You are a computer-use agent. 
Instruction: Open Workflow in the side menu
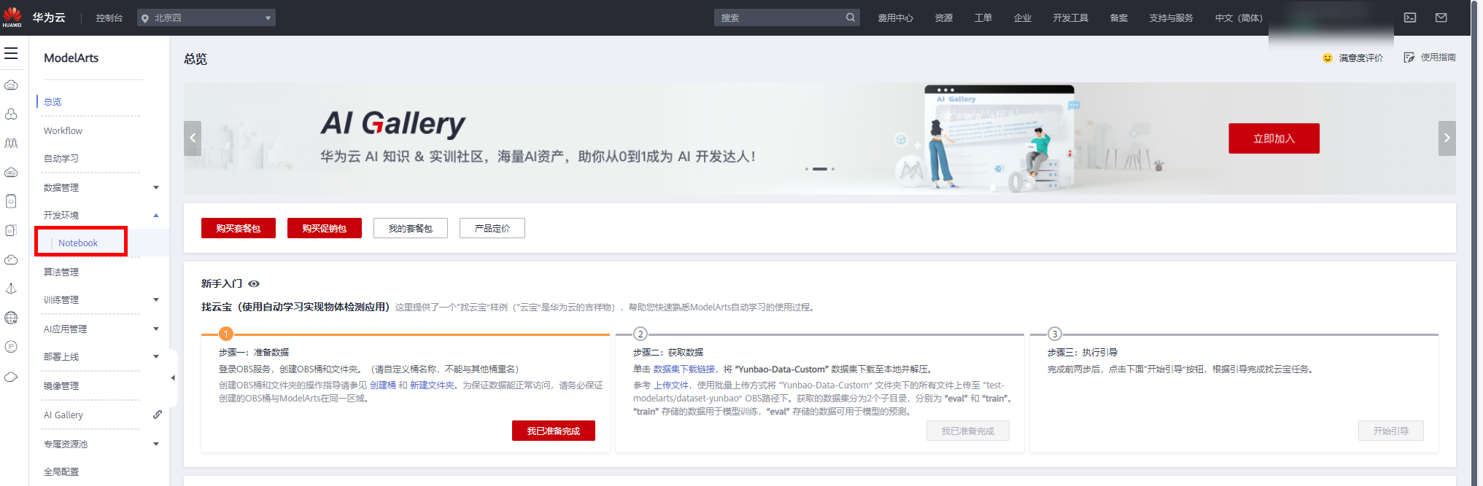coord(63,131)
